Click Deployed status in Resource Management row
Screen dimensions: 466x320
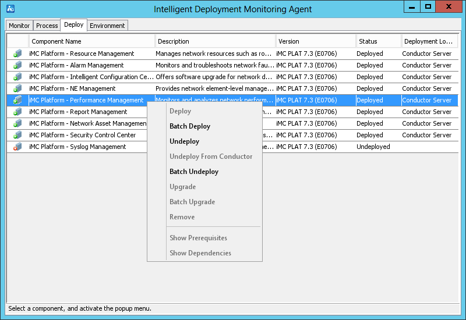[x=370, y=54]
